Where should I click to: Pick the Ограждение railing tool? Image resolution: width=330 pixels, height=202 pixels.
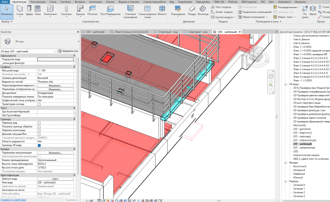178,11
